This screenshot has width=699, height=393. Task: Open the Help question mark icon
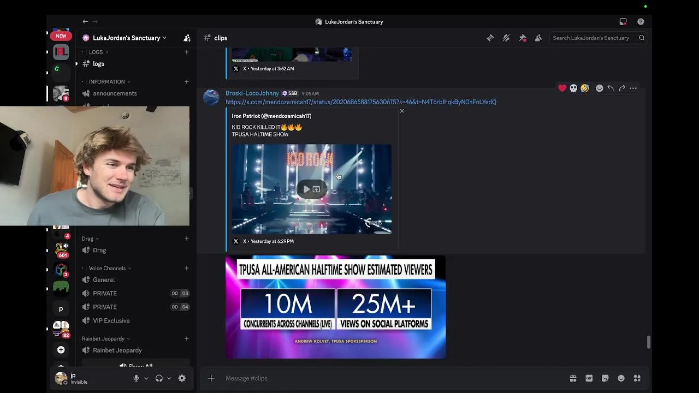pyautogui.click(x=641, y=22)
